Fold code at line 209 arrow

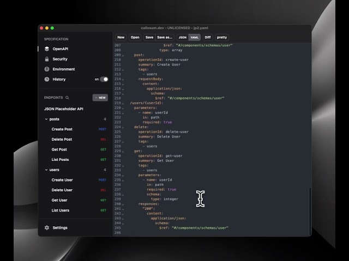pos(123,55)
